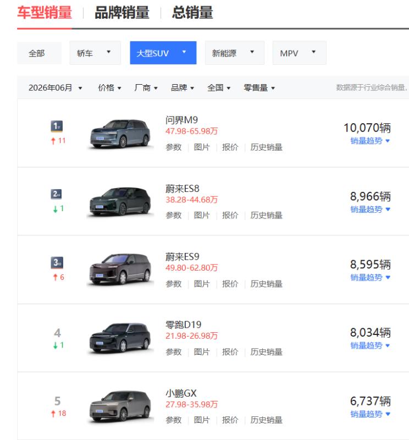Viewport: 409px width, 440px height.
Task: Click the 10,070辆 sales figure
Action: 367,128
